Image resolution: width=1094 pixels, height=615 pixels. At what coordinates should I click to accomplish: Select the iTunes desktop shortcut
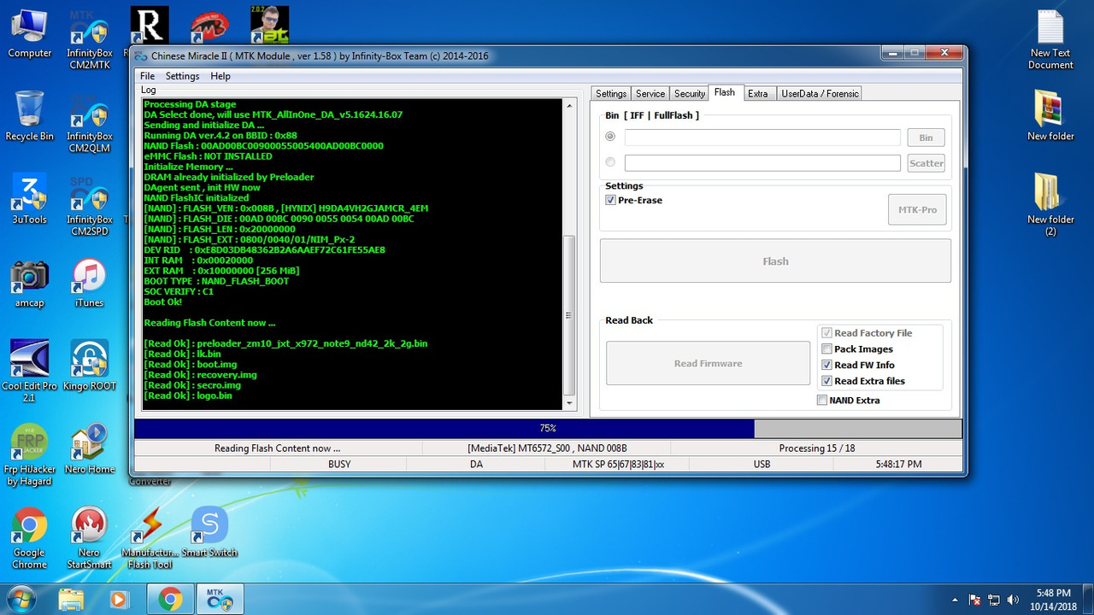89,283
